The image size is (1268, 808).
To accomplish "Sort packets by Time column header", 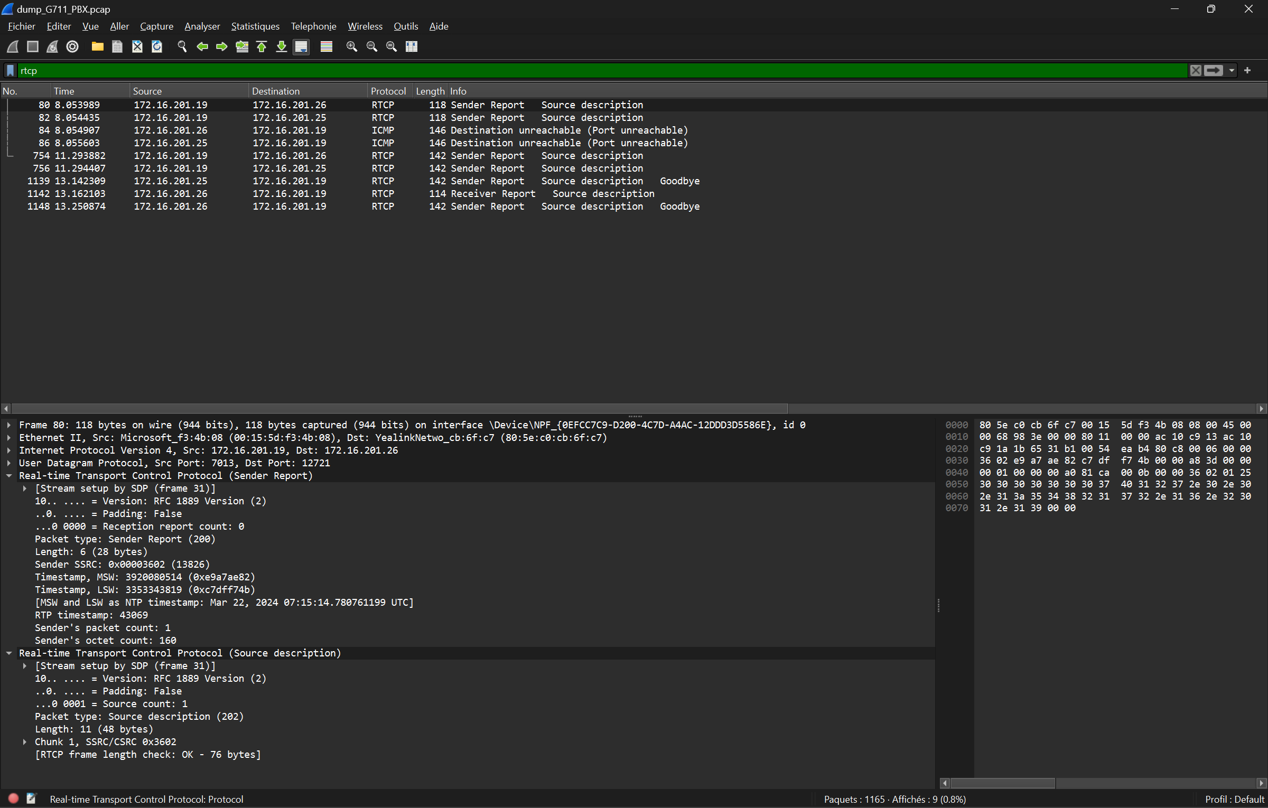I will (90, 91).
